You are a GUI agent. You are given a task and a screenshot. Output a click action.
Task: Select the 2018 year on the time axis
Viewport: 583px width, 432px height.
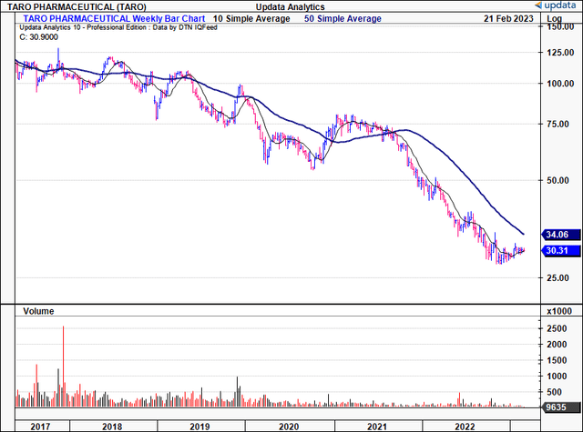click(x=112, y=427)
